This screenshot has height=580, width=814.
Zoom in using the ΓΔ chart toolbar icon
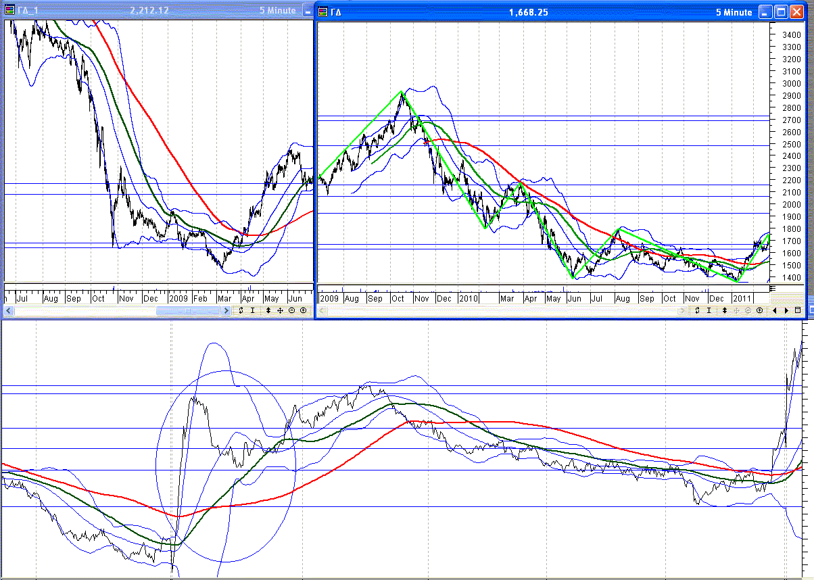(x=759, y=310)
